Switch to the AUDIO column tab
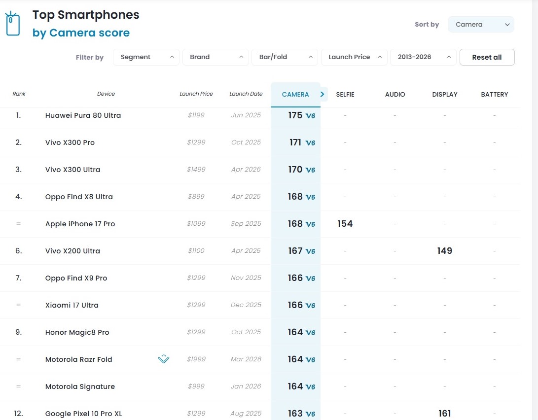Viewport: 538px width, 420px height. (x=395, y=94)
